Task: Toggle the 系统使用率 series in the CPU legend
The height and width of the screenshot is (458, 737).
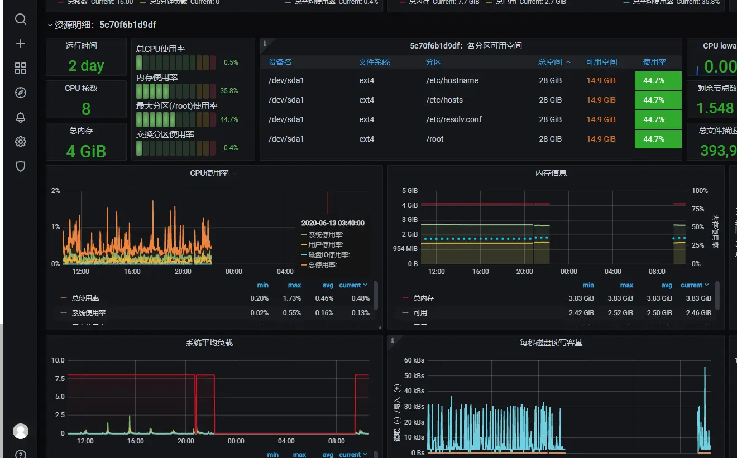Action: point(89,313)
